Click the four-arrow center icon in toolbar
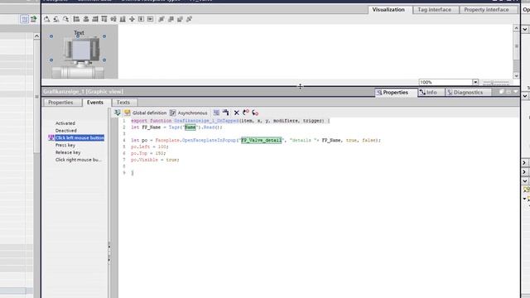 (132, 19)
